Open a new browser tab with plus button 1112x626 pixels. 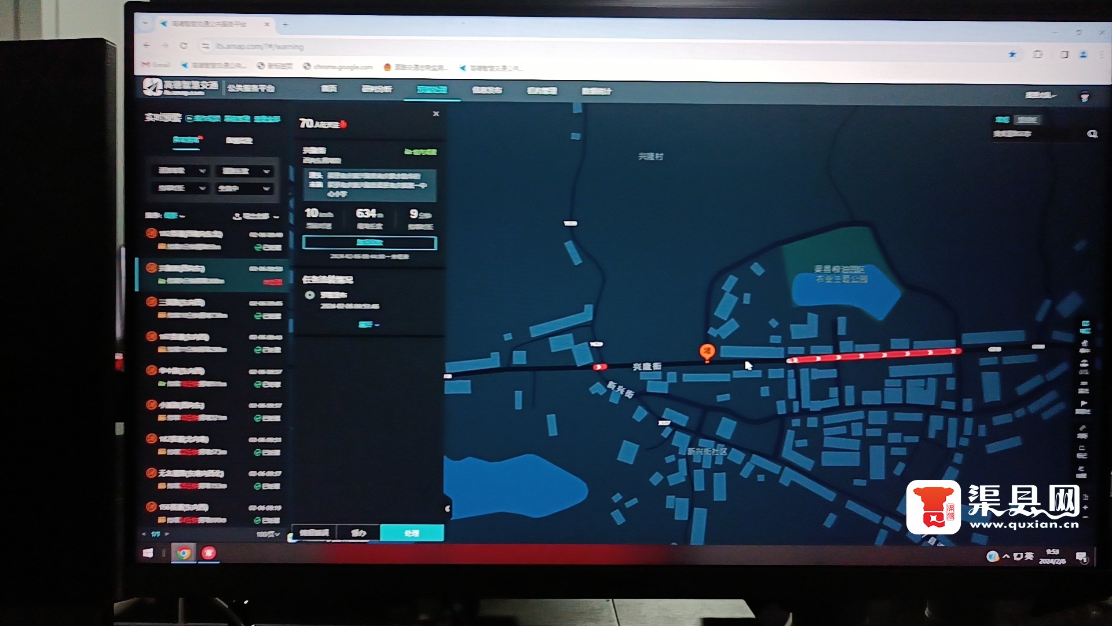(285, 24)
